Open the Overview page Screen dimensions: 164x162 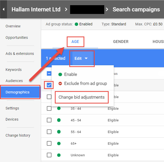13,26
